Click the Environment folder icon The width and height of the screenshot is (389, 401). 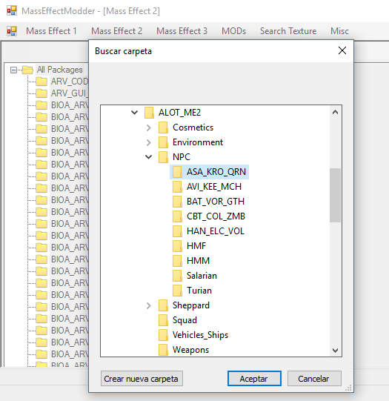(163, 142)
